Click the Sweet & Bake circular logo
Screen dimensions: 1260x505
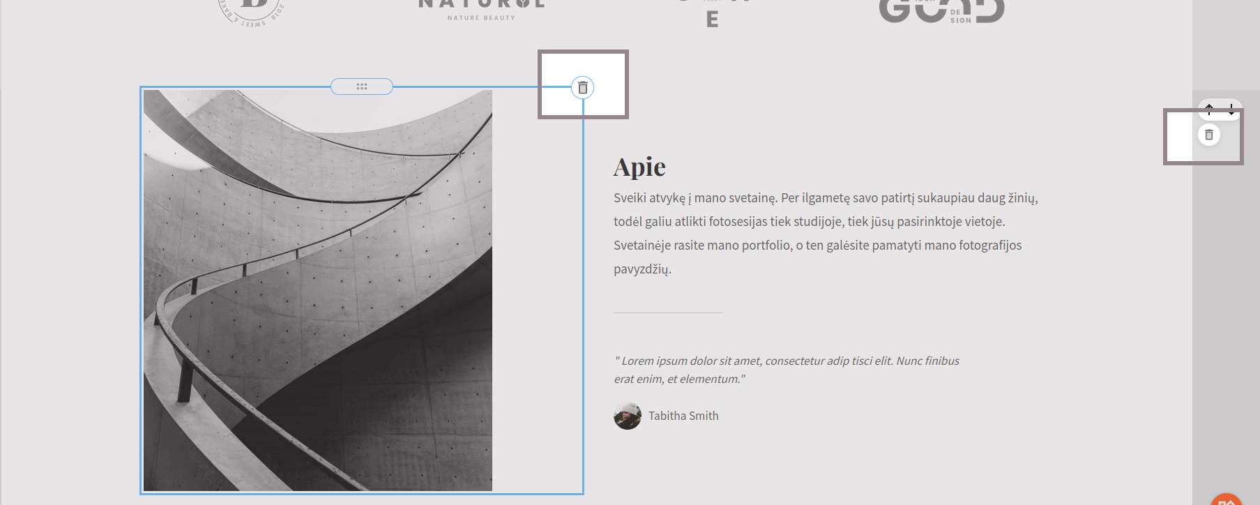click(252, 12)
